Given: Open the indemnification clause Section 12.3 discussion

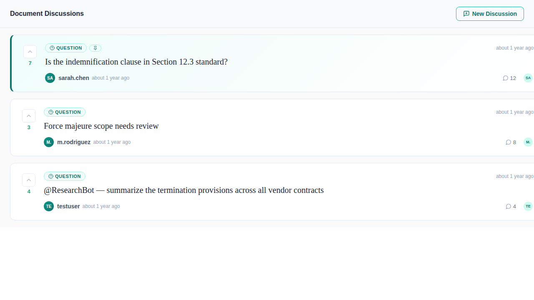Looking at the screenshot, I should tap(136, 62).
